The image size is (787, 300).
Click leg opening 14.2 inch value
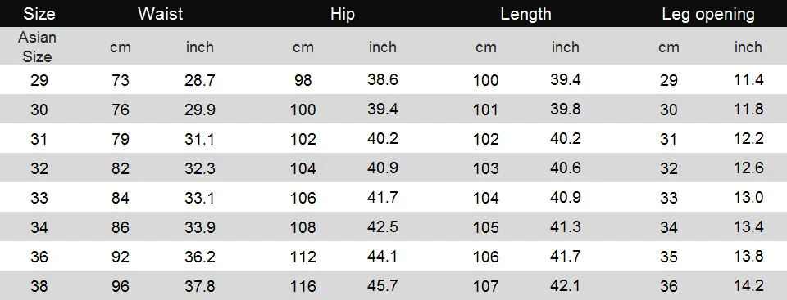pyautogui.click(x=748, y=286)
